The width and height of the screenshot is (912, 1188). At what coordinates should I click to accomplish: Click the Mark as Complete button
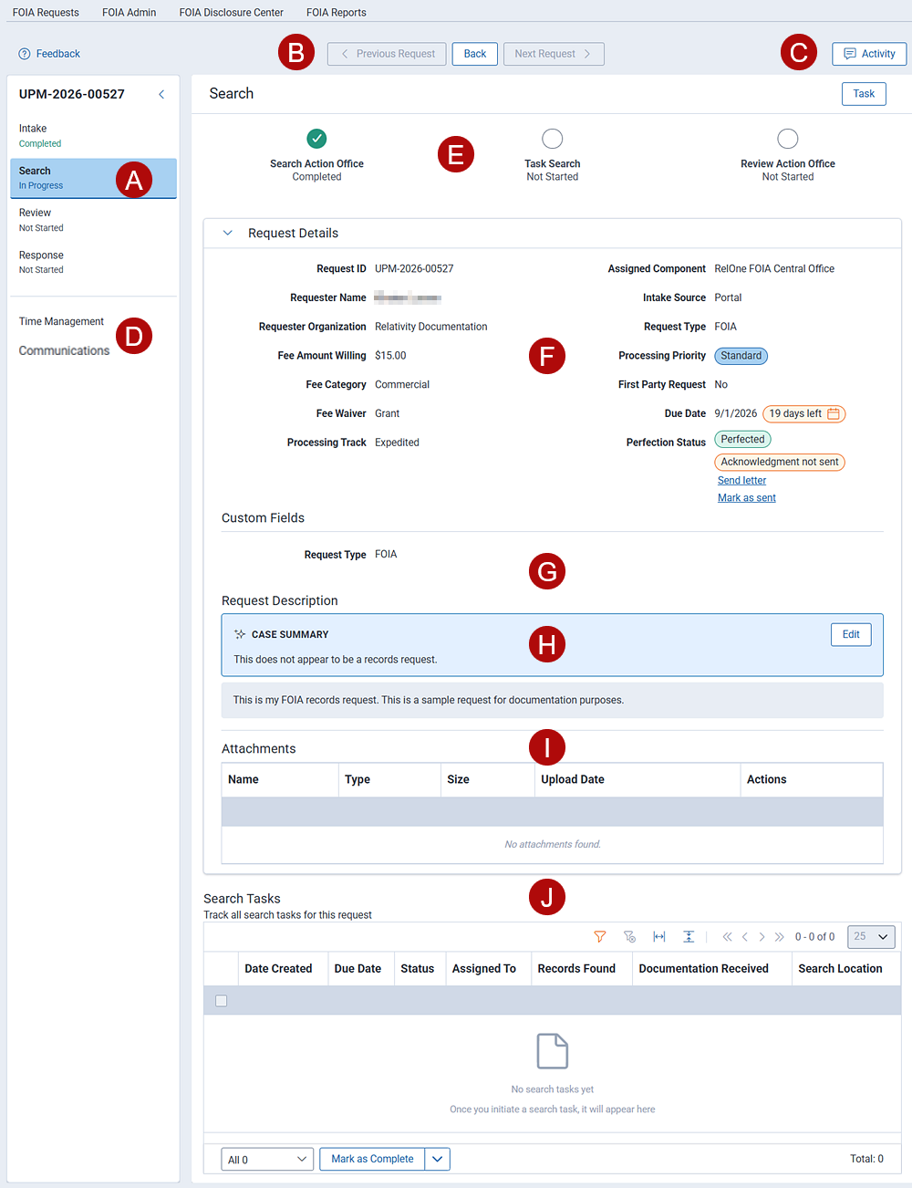(x=372, y=1160)
